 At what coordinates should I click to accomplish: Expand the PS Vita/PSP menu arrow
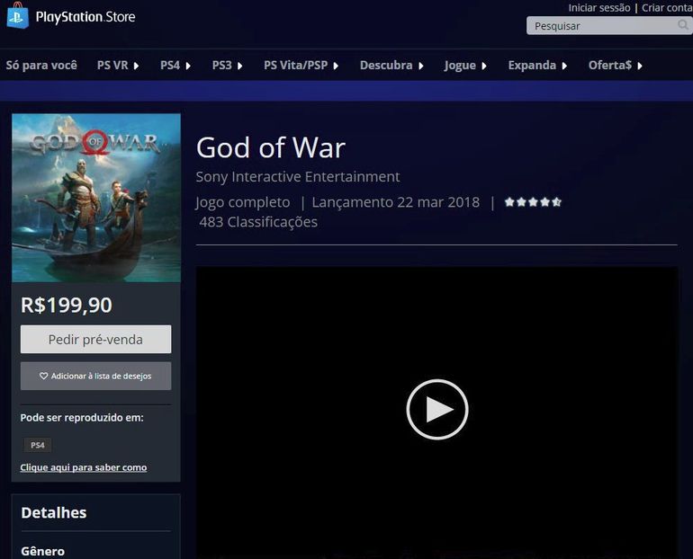pos(336,66)
